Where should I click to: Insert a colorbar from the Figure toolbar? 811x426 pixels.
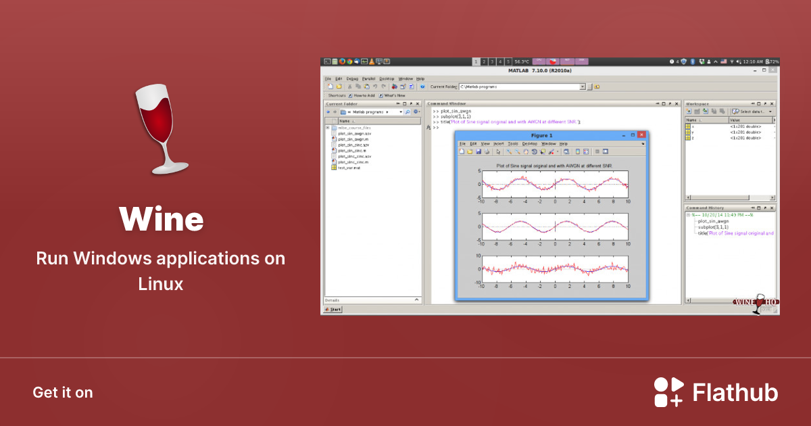tap(577, 152)
